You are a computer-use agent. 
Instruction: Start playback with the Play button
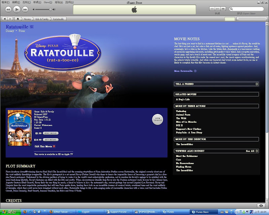point(16,9)
